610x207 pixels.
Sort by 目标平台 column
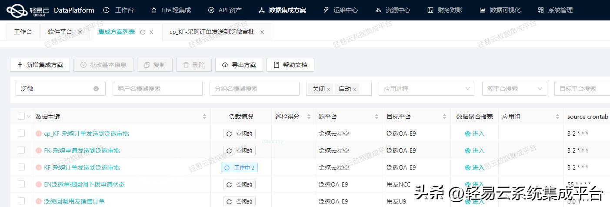444,117
